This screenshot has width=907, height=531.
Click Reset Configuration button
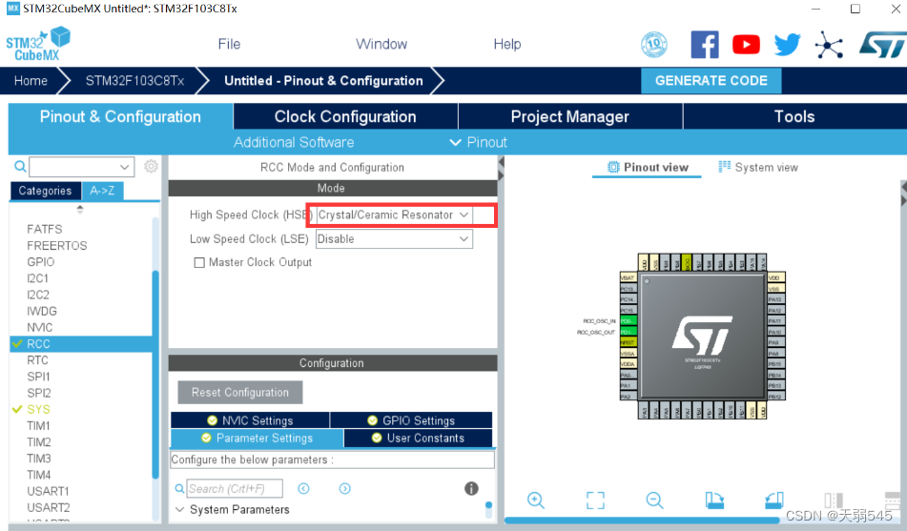(240, 392)
